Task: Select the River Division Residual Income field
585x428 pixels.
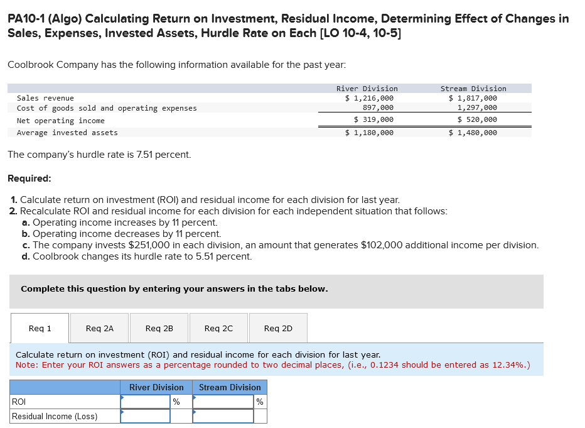Action: point(145,415)
